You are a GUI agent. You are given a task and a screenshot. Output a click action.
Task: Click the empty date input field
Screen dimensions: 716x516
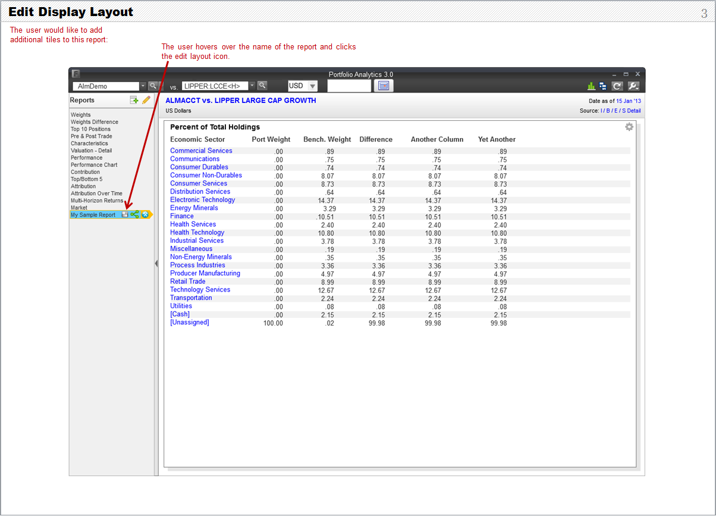349,86
